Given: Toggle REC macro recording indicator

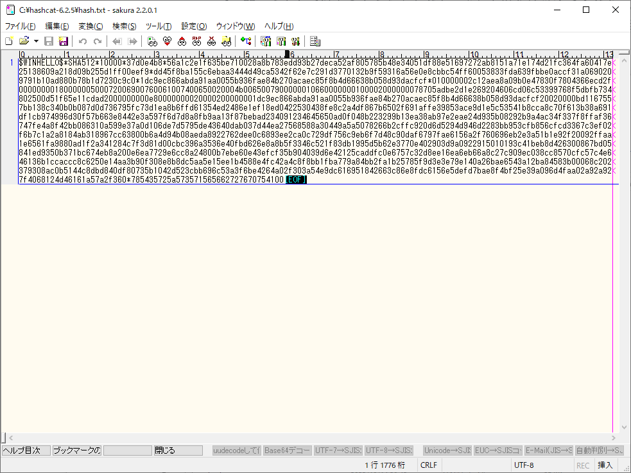Looking at the screenshot, I should 583,465.
